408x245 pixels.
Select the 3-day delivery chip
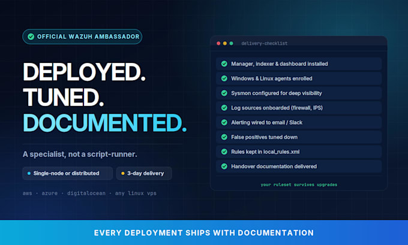(144, 173)
